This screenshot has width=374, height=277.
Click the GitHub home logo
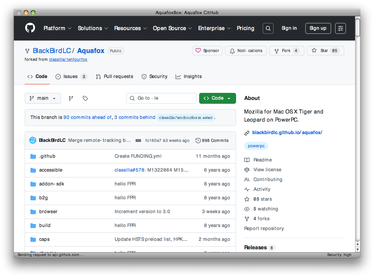click(30, 28)
